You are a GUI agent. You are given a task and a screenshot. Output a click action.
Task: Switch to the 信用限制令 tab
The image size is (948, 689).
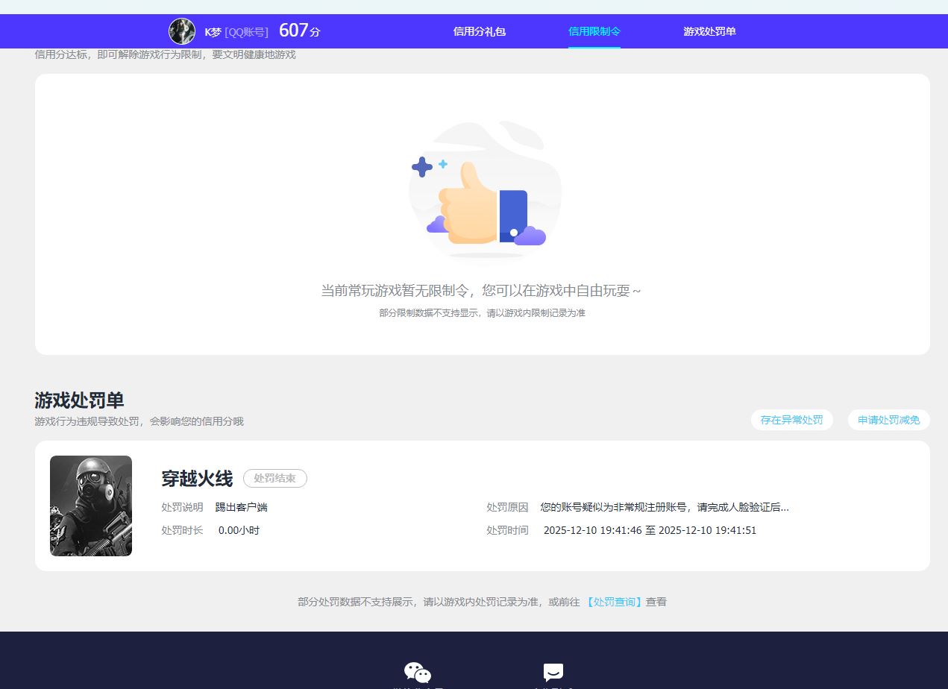(594, 31)
